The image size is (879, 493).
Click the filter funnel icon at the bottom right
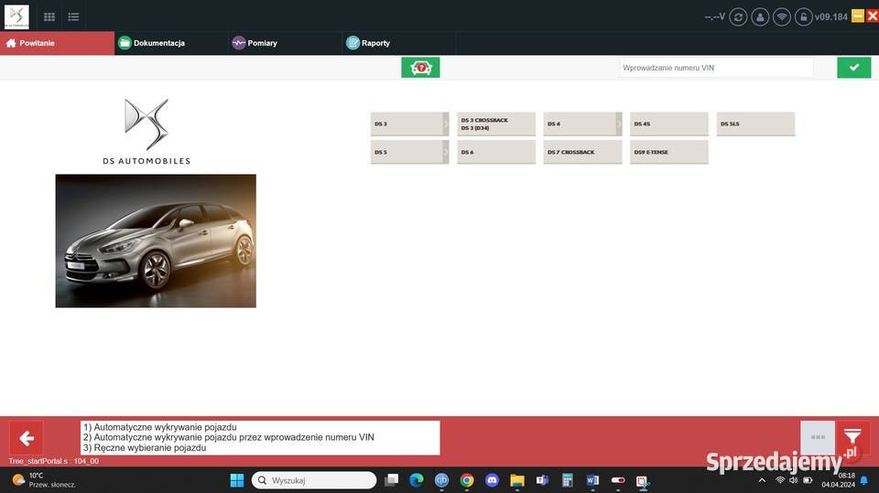[x=852, y=437]
